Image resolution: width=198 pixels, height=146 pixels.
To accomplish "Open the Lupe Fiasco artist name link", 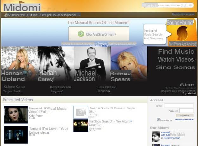I will tap(95, 129).
